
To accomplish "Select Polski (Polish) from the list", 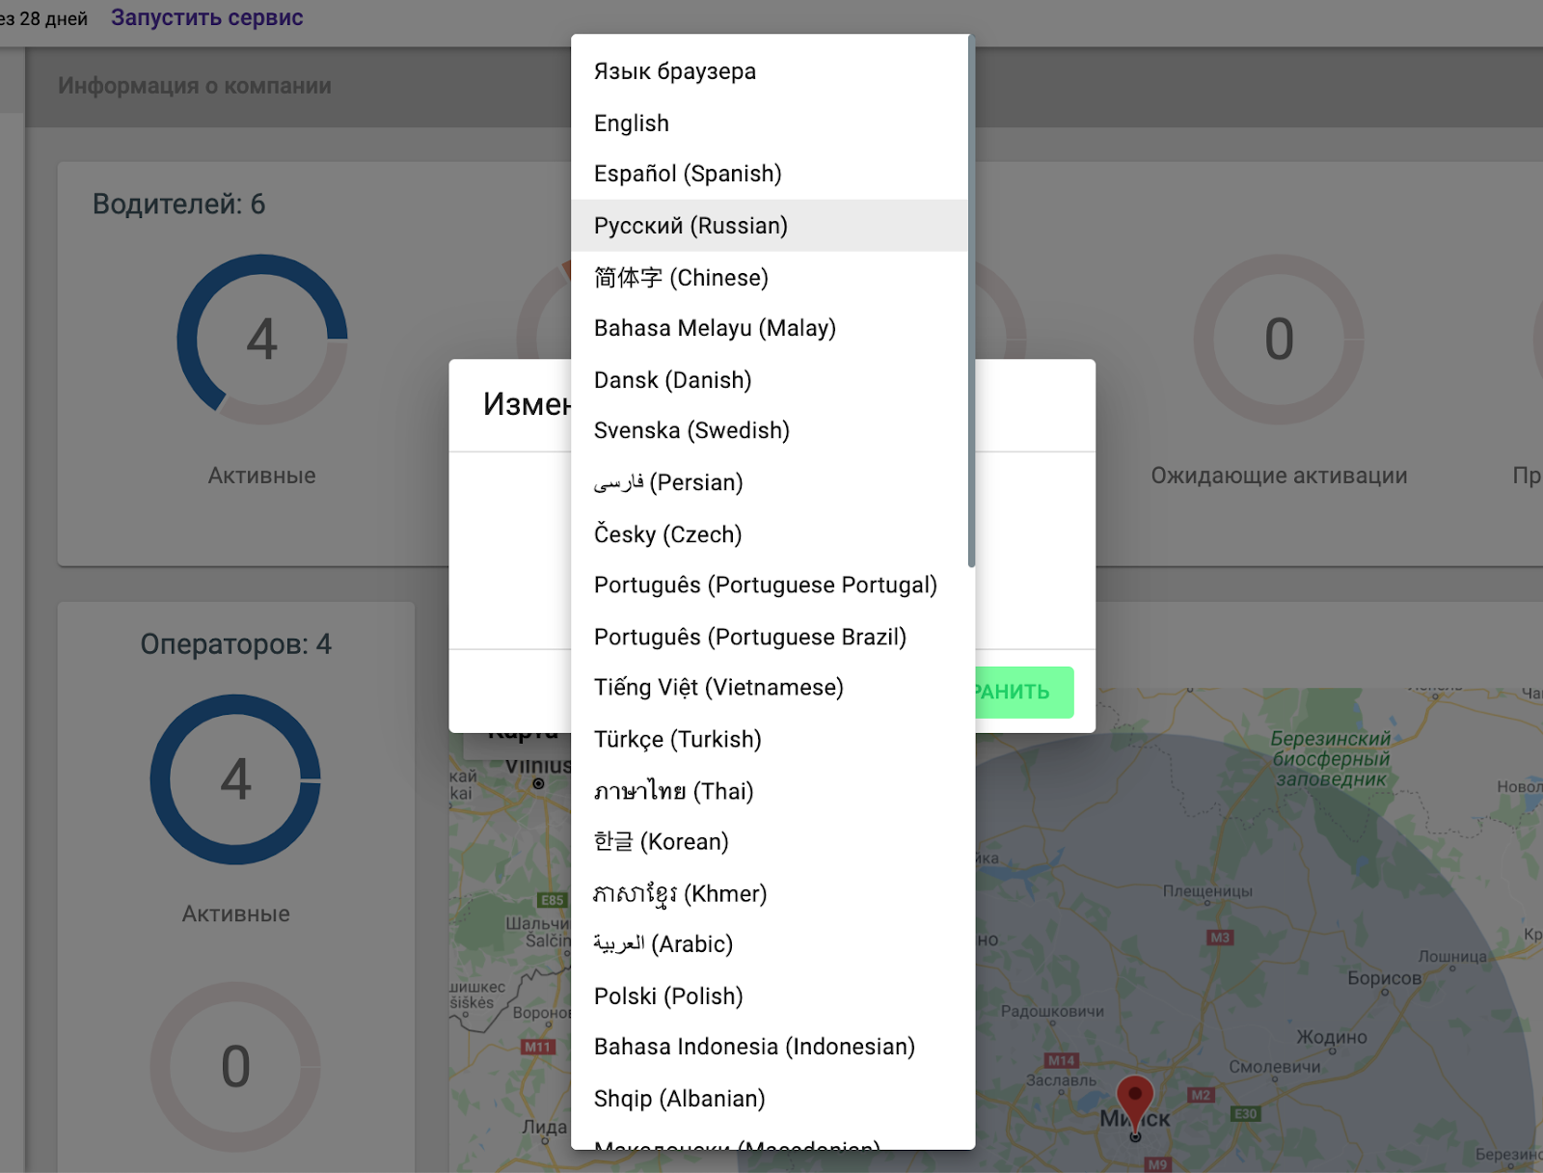I will [x=770, y=996].
